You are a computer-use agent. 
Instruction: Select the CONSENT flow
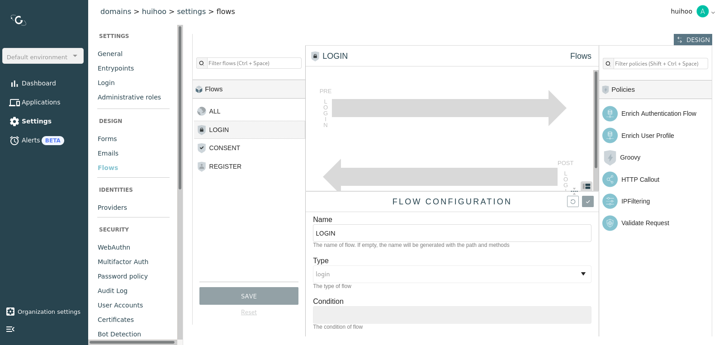[x=224, y=148]
